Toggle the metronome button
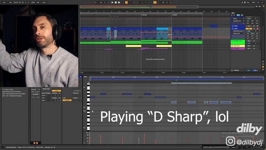266x150 pixels. click(38, 2)
